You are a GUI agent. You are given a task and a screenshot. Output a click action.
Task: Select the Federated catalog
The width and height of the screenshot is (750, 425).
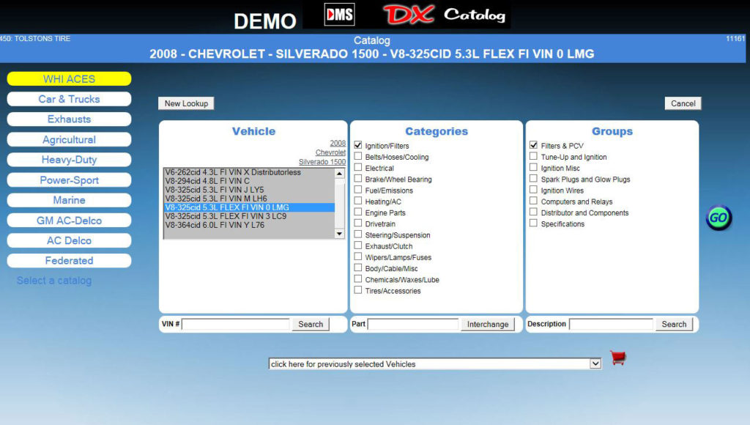click(x=69, y=260)
